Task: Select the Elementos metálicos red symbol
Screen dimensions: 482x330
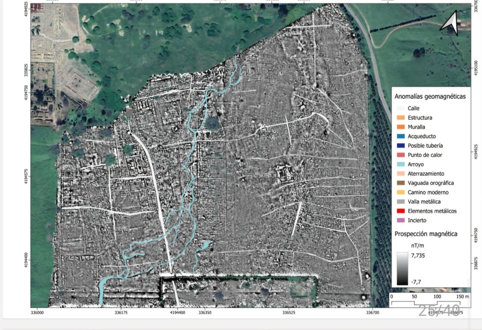Action: [401, 211]
